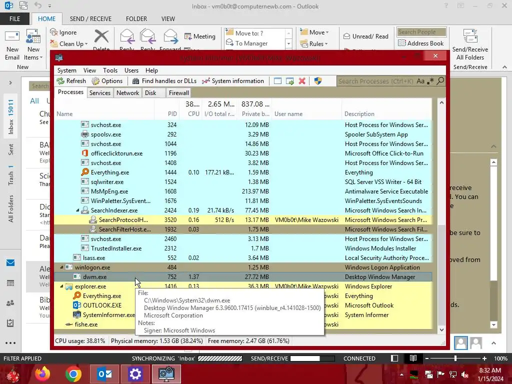Screen dimensions: 512x384
Task: Open the System menu
Action: (66, 70)
